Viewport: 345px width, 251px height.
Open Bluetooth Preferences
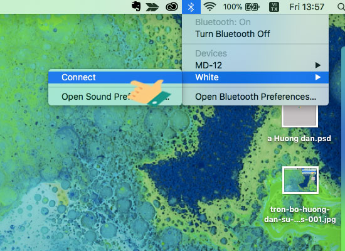255,97
